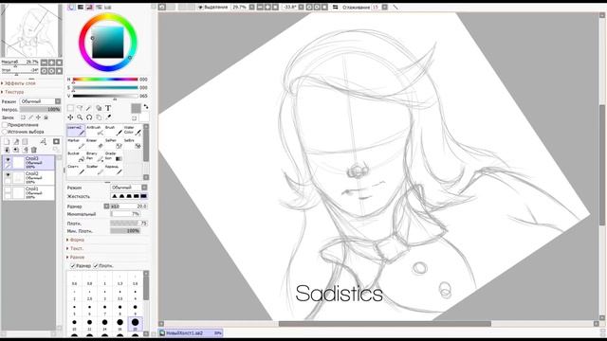Toggle the Размер pressure checkbox
This screenshot has width=607, height=341.
click(72, 265)
